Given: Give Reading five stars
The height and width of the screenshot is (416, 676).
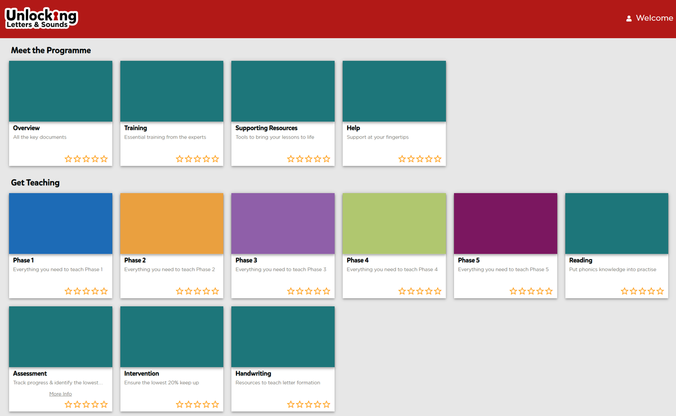Looking at the screenshot, I should click(x=660, y=292).
